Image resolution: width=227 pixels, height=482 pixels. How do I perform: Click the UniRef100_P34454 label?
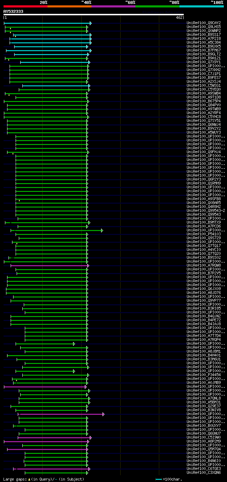(204, 375)
